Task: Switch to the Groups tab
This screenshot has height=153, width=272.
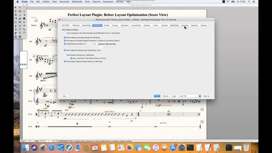Action: (x=115, y=25)
